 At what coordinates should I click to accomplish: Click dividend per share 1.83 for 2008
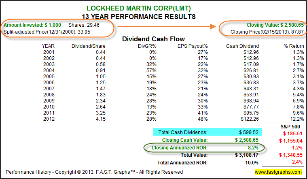pos(101,95)
